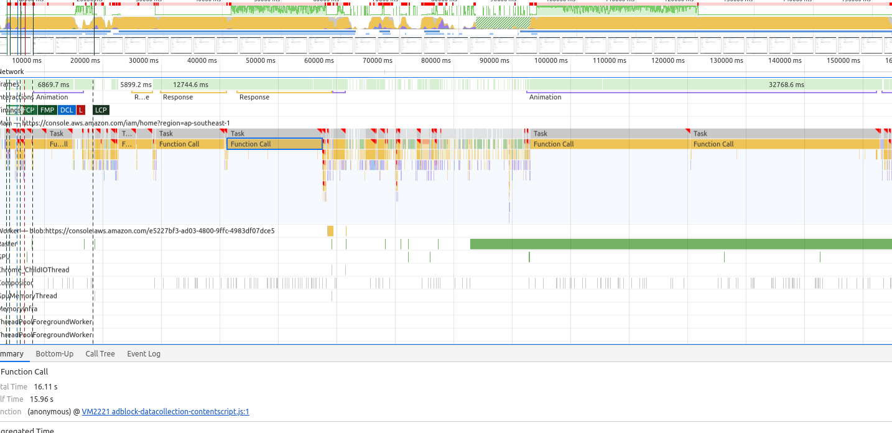Select the highlighted blue-outlined Function Call block
The height and width of the screenshot is (433, 892).
coord(275,144)
